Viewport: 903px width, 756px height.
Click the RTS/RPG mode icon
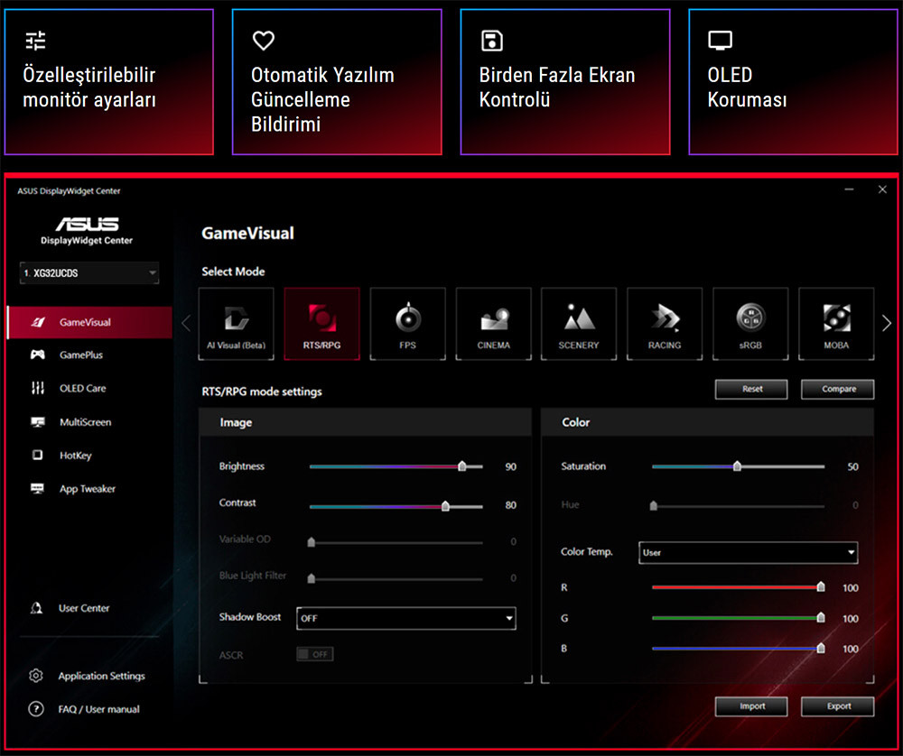coord(321,324)
